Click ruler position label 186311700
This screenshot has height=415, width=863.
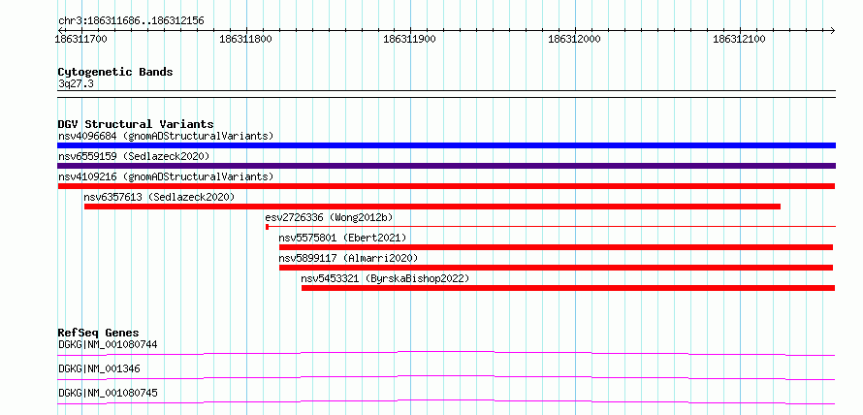[80, 39]
